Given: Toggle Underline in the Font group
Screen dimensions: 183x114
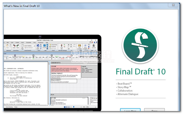Looking at the screenshot, I should point(69,49).
